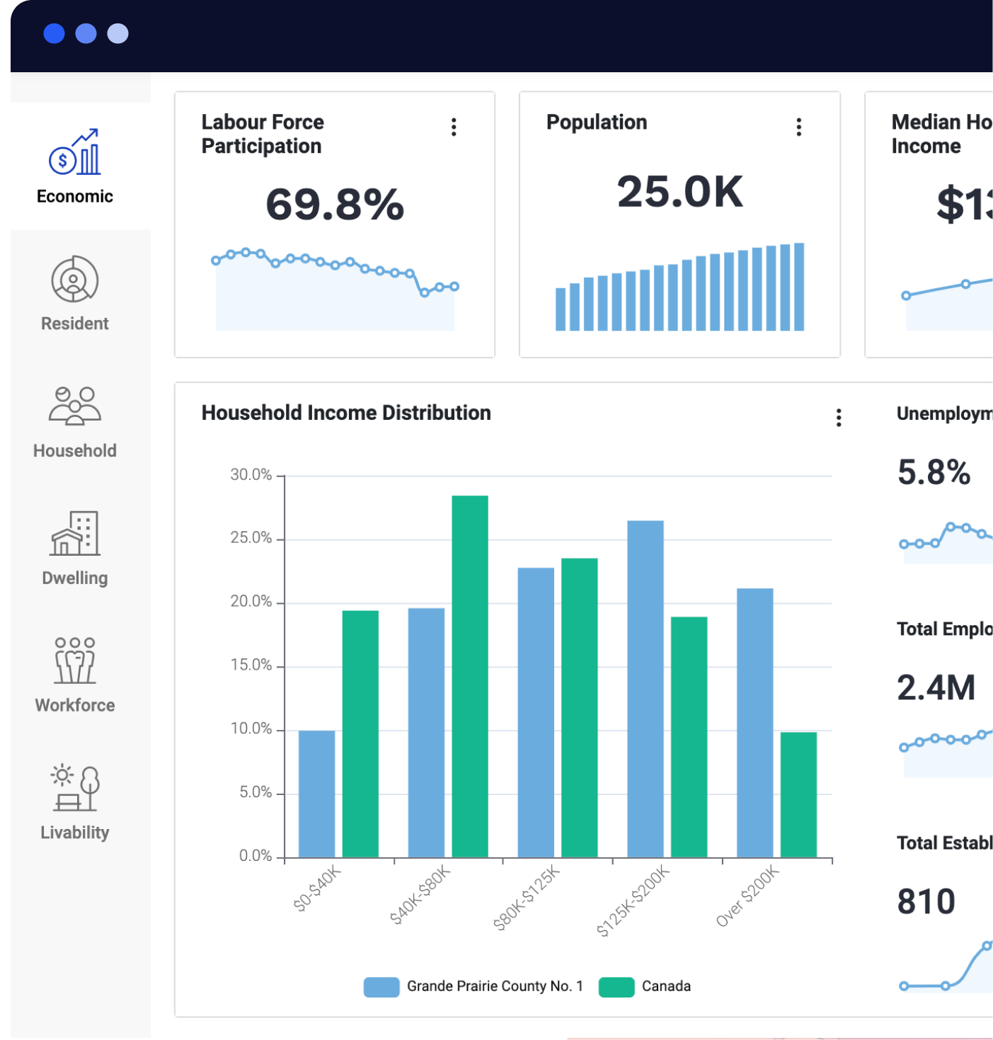Click the three-dot icon on Labour Force Participation card

tap(454, 127)
